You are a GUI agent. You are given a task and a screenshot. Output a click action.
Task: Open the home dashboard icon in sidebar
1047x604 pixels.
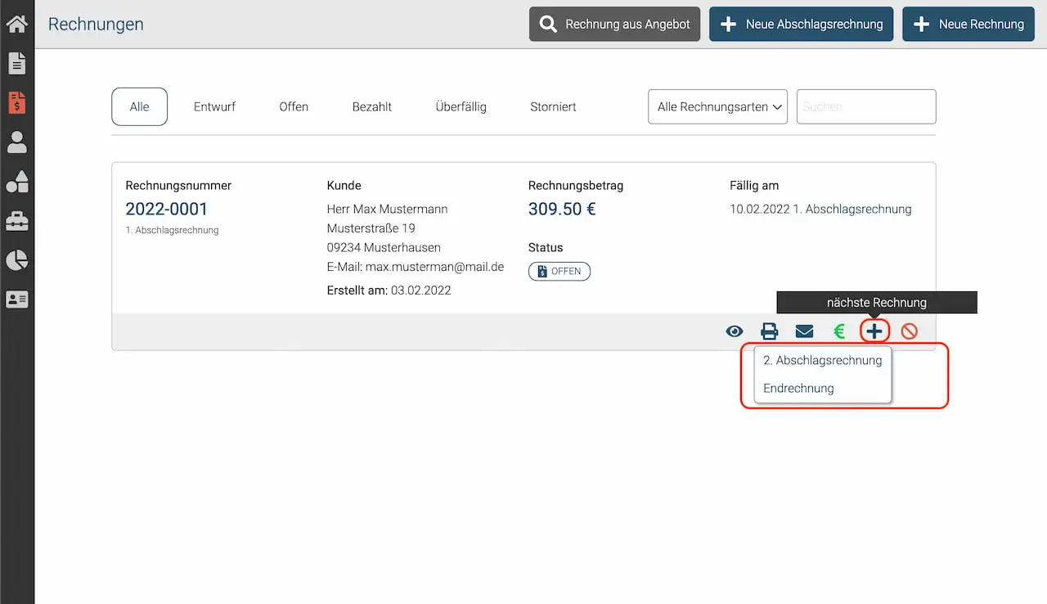(x=16, y=24)
